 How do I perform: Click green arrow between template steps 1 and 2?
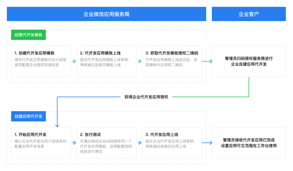click(74, 61)
